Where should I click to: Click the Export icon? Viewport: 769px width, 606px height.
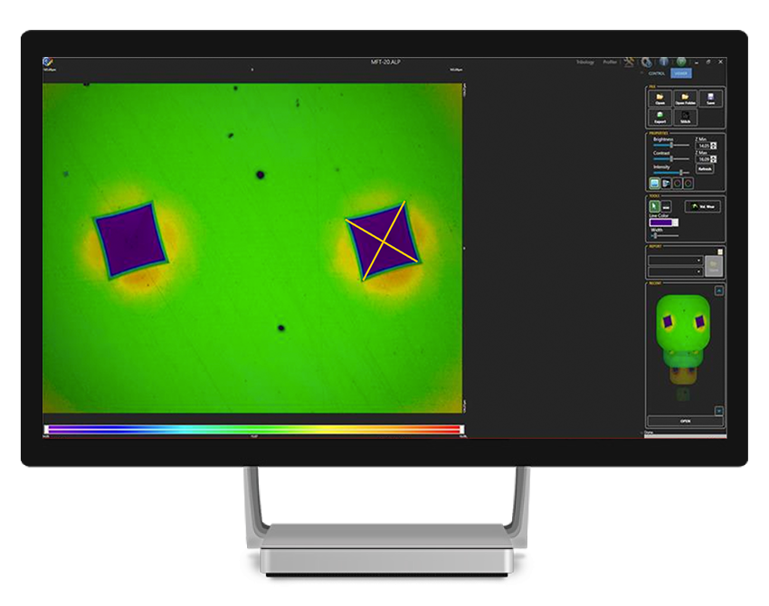pos(660,117)
